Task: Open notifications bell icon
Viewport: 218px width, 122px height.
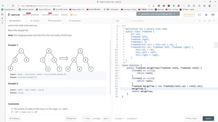Action: [206, 15]
